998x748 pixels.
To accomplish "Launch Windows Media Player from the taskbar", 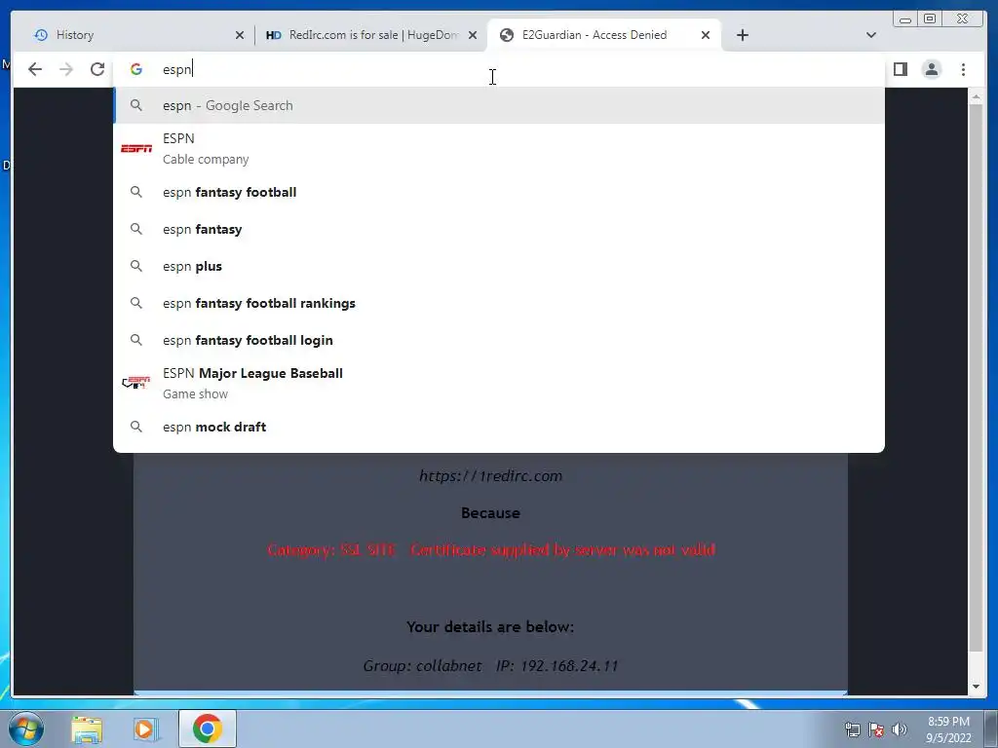I will (146, 729).
